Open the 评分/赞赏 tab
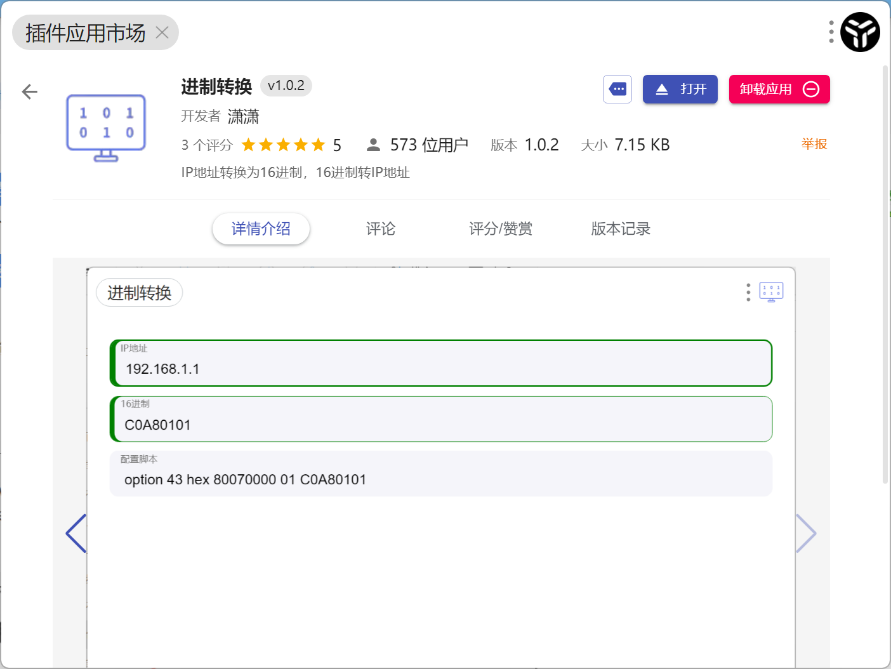This screenshot has height=669, width=891. tap(501, 229)
